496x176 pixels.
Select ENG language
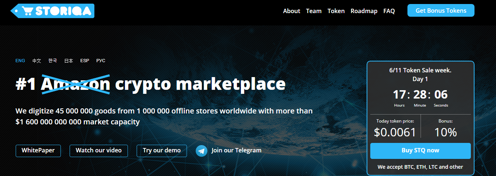pos(20,61)
